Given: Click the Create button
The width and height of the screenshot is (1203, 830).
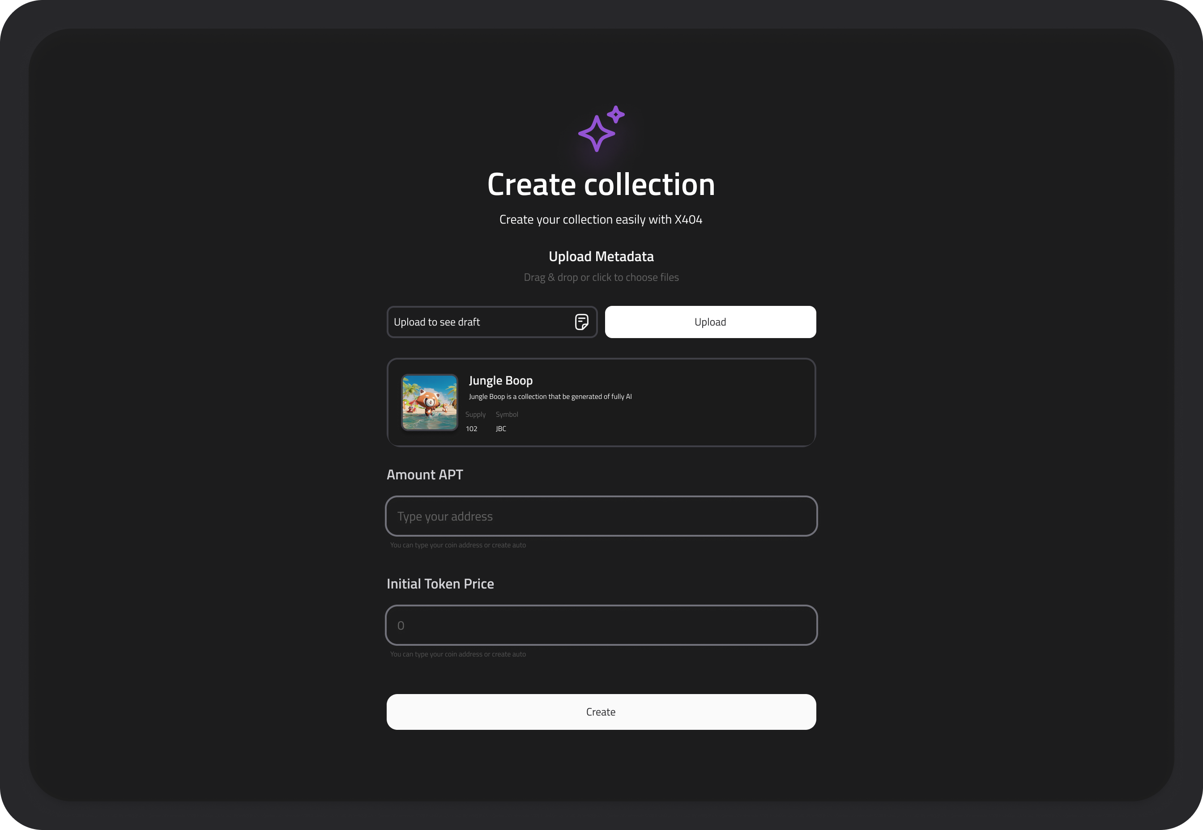Looking at the screenshot, I should [601, 711].
